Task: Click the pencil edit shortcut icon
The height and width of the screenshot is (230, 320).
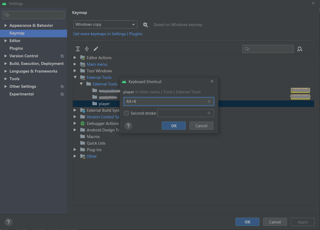Action: click(96, 49)
